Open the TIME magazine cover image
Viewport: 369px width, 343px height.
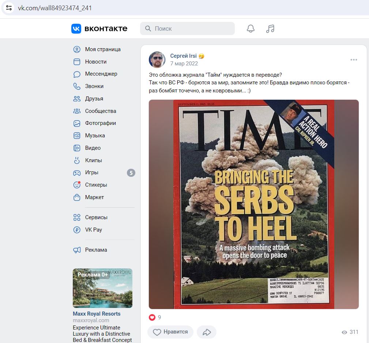click(x=254, y=204)
